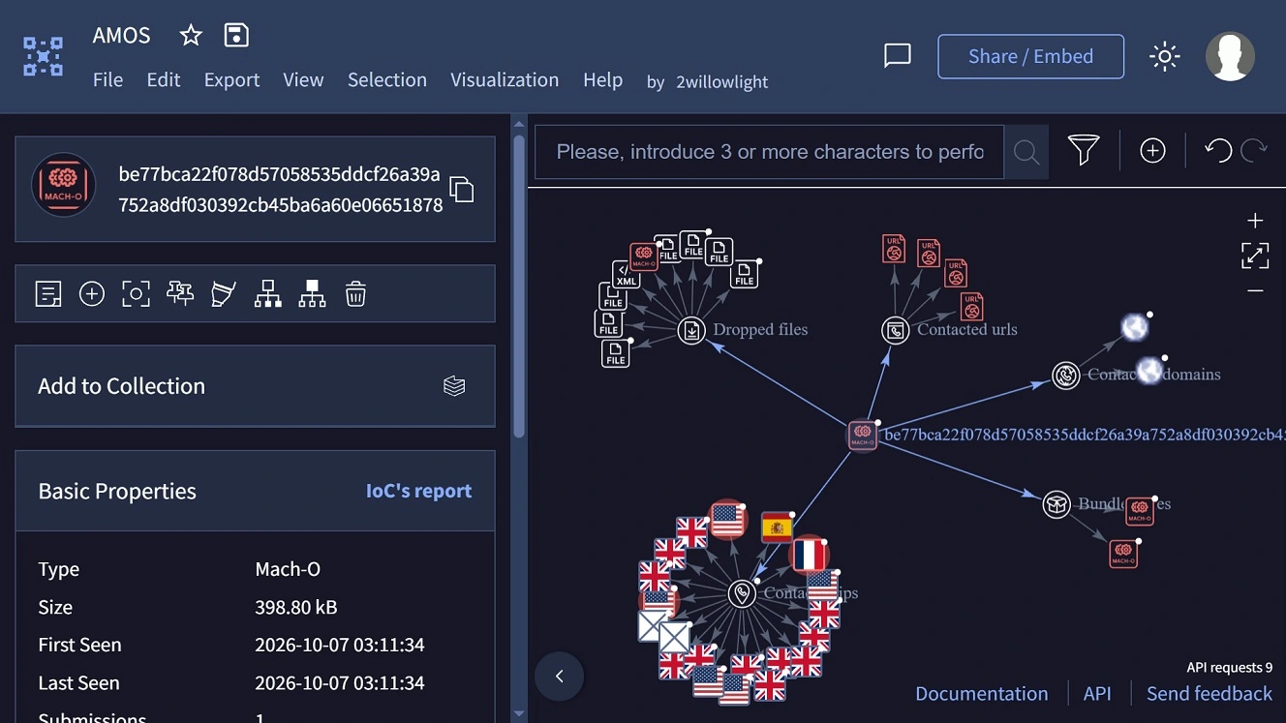Screen dimensions: 1286x723
Task: Save the AMOS graph with disk icon
Action: pos(236,36)
